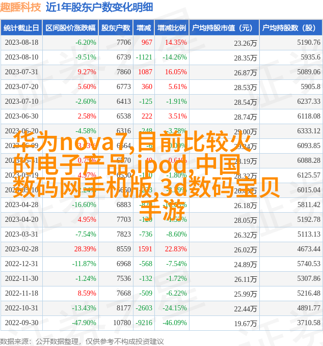Image resolution: width=323 pixels, height=346 pixels.
Task: Click the -1121 change value cell
Action: pyautogui.click(x=144, y=57)
